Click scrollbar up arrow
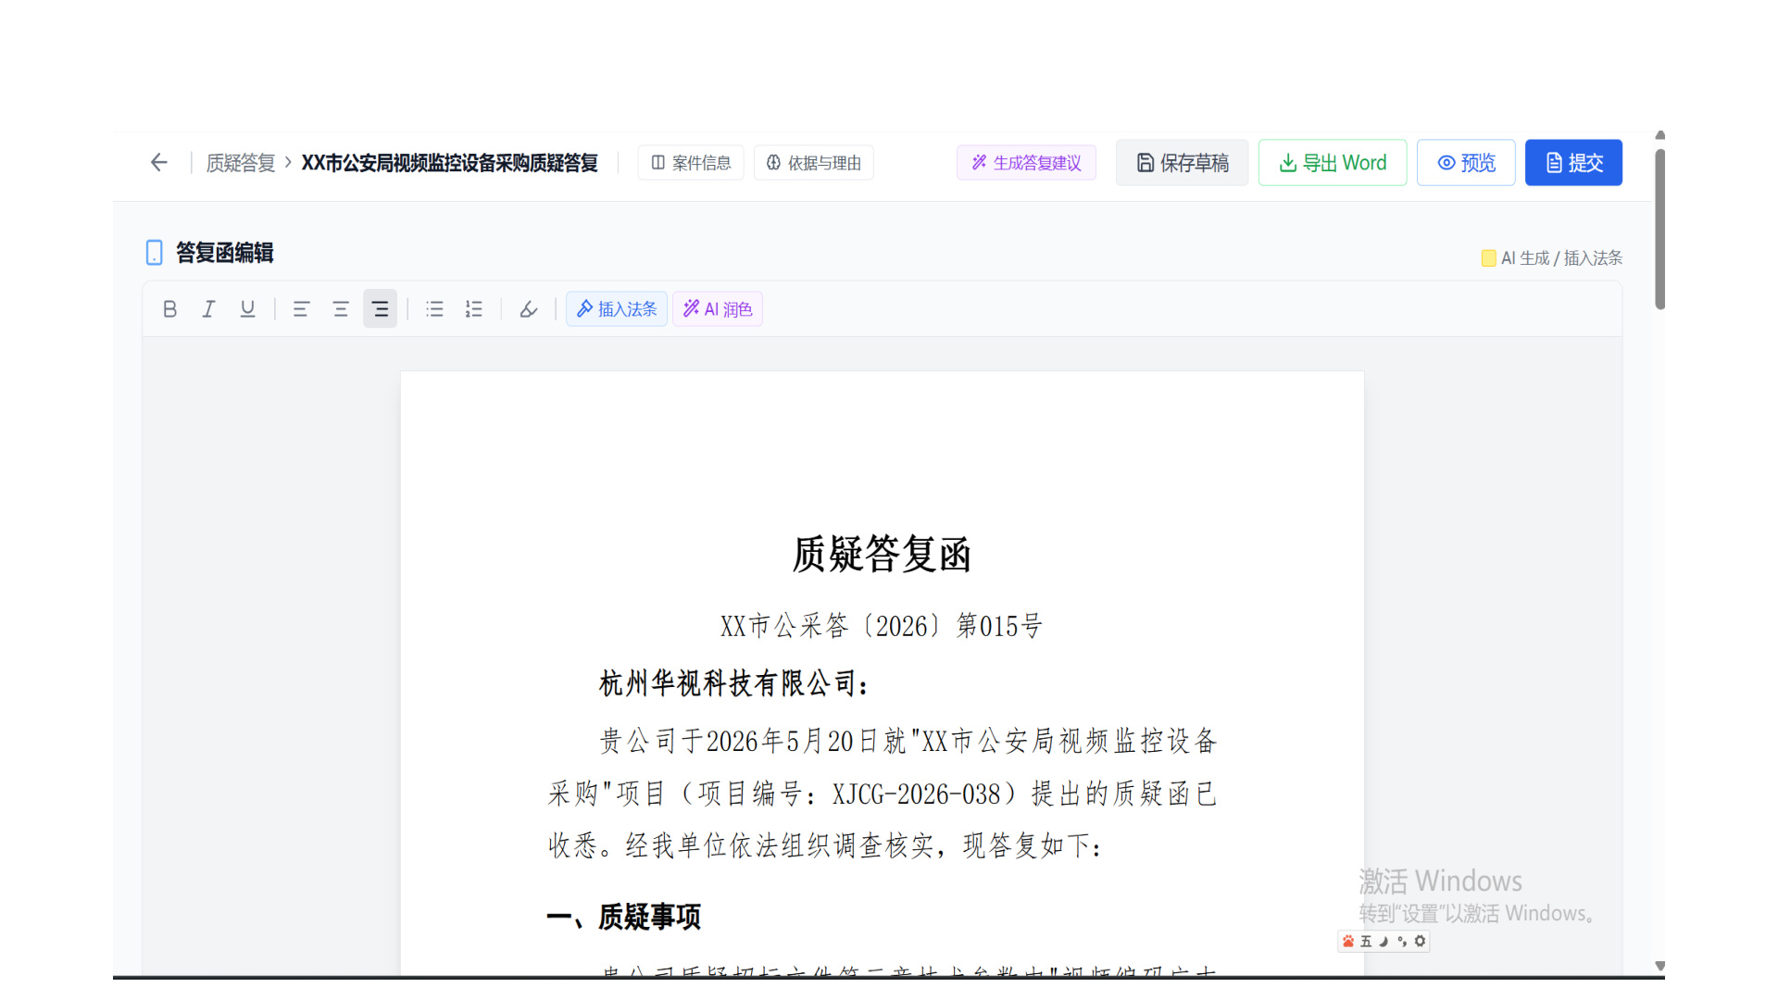This screenshot has height=1000, width=1778. pos(1660,135)
